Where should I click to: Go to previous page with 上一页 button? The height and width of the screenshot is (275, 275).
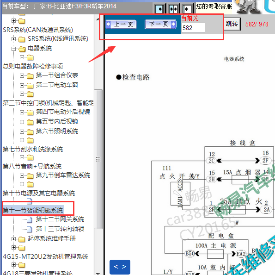121,24
